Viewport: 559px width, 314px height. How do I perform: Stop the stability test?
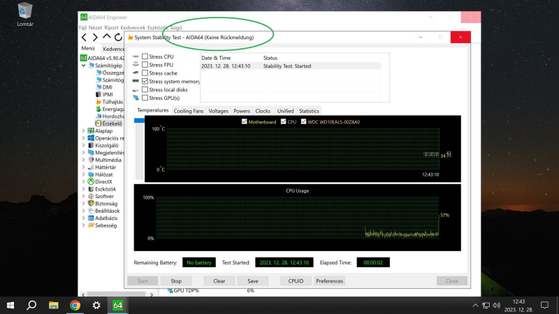[x=176, y=281]
